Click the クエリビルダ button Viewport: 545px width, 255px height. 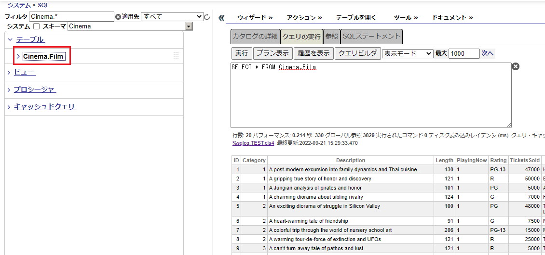(x=358, y=53)
